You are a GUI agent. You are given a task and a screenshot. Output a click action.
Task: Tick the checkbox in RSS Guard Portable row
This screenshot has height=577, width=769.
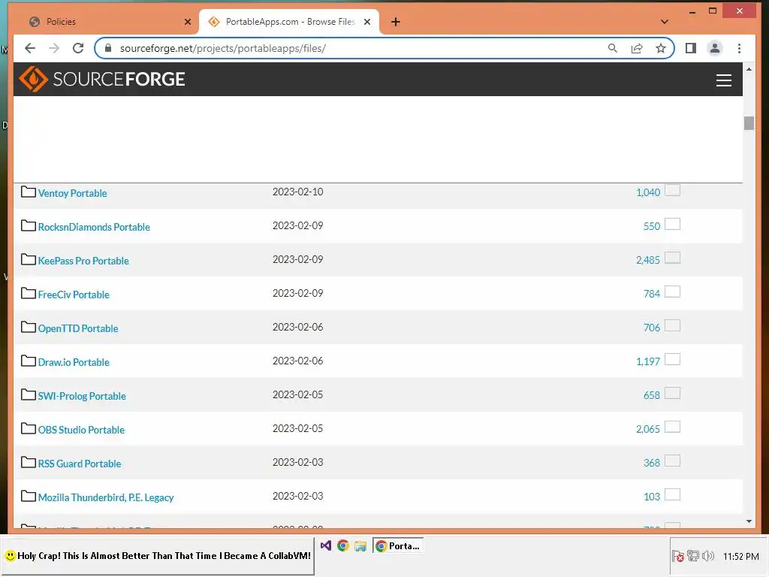coord(672,461)
